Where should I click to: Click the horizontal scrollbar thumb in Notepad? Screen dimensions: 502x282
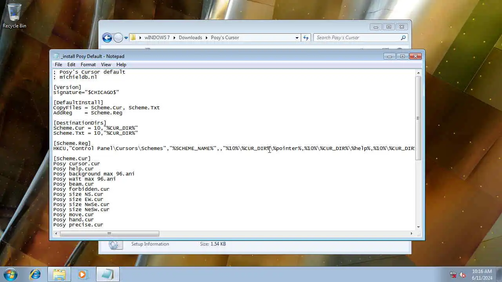pyautogui.click(x=109, y=233)
